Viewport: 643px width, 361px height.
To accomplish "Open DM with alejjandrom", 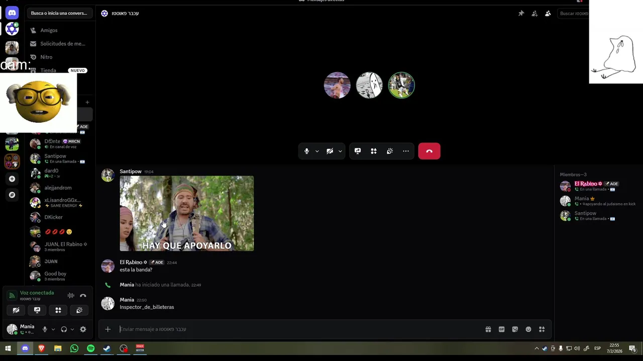I will pos(60,188).
